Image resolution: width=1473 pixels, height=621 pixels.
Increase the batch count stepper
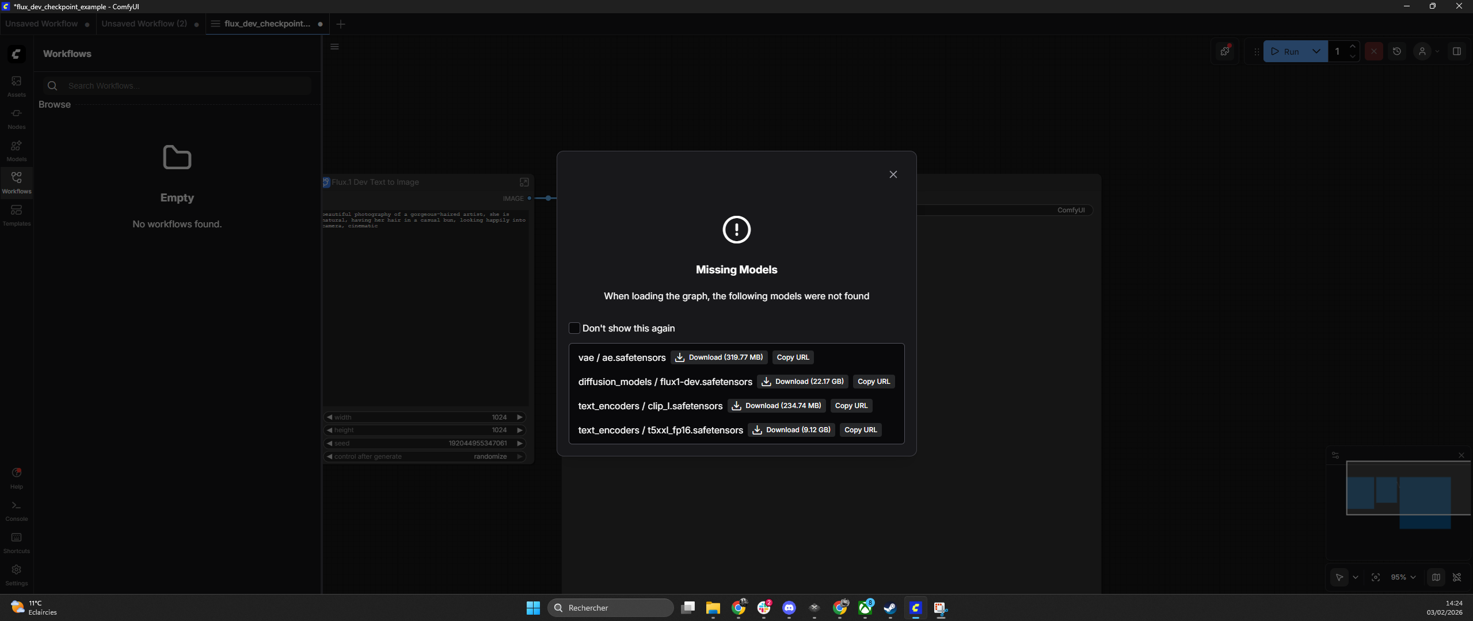click(x=1352, y=47)
